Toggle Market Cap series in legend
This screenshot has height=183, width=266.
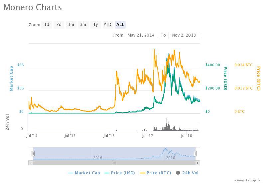84,173
